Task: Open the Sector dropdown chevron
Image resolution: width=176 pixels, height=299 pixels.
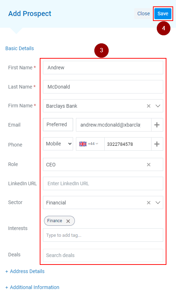Action: coord(158,203)
